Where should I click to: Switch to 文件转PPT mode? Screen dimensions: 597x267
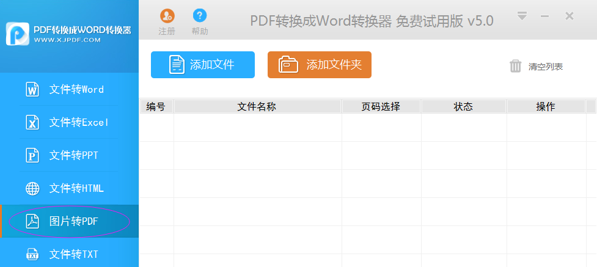(x=69, y=155)
